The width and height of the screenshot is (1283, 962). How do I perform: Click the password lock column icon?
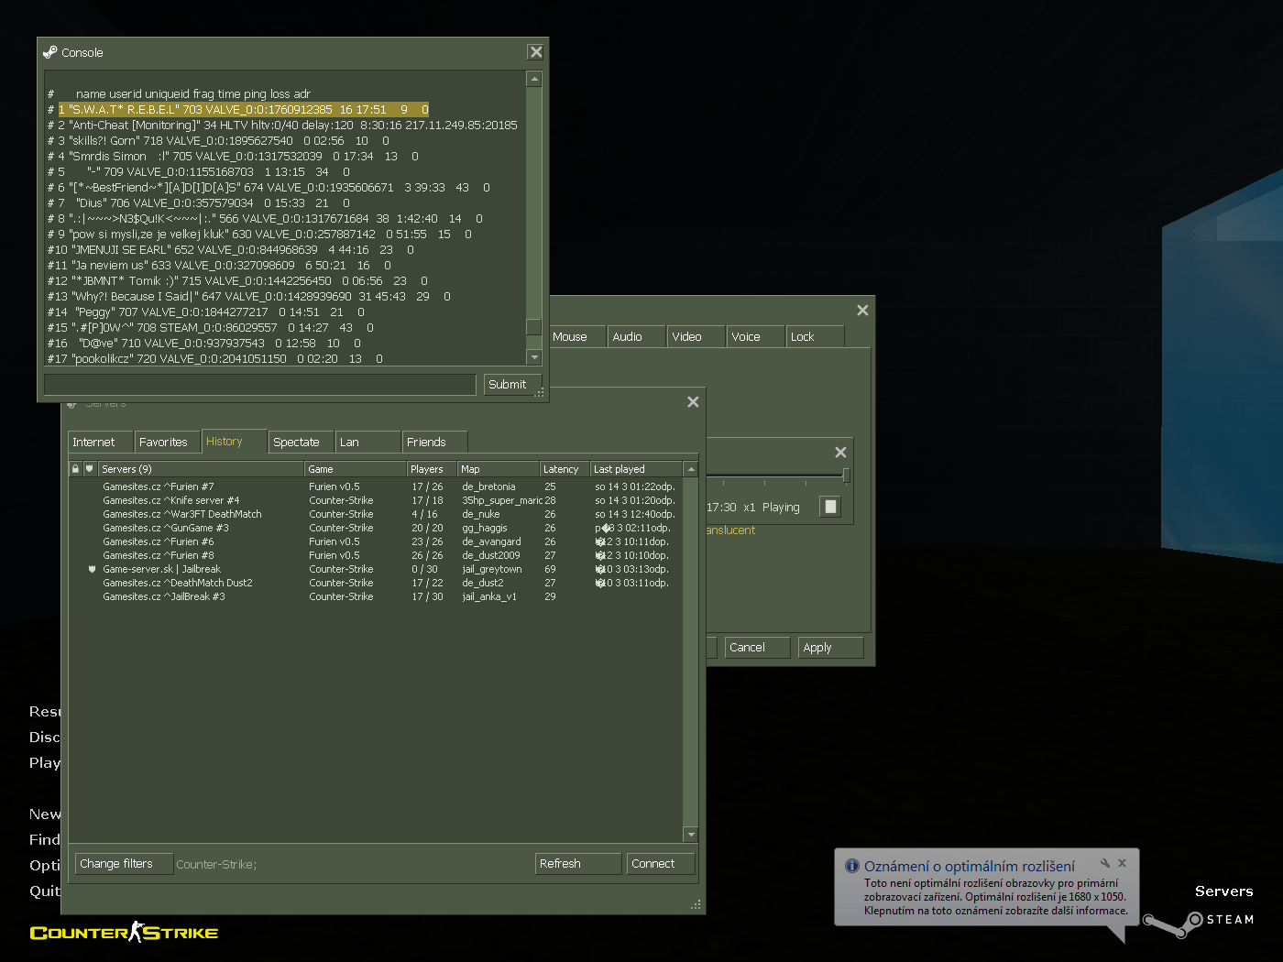point(75,469)
